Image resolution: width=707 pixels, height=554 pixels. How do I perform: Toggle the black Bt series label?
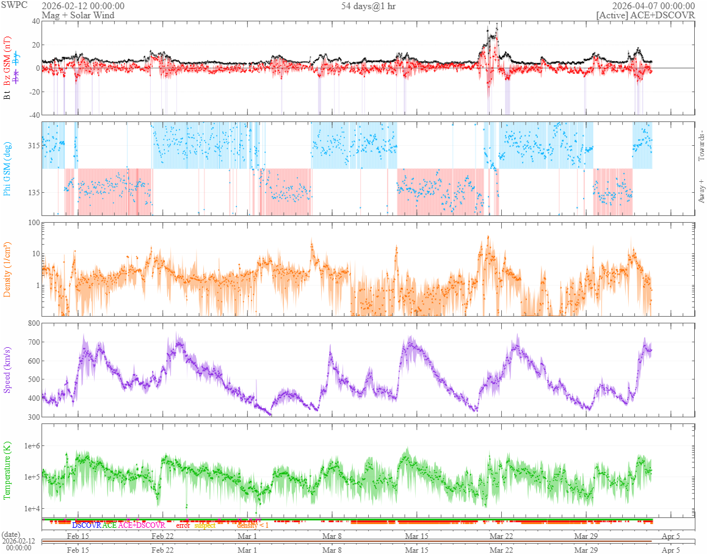[7, 95]
